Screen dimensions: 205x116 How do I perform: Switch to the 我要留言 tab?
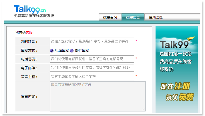click(x=133, y=17)
